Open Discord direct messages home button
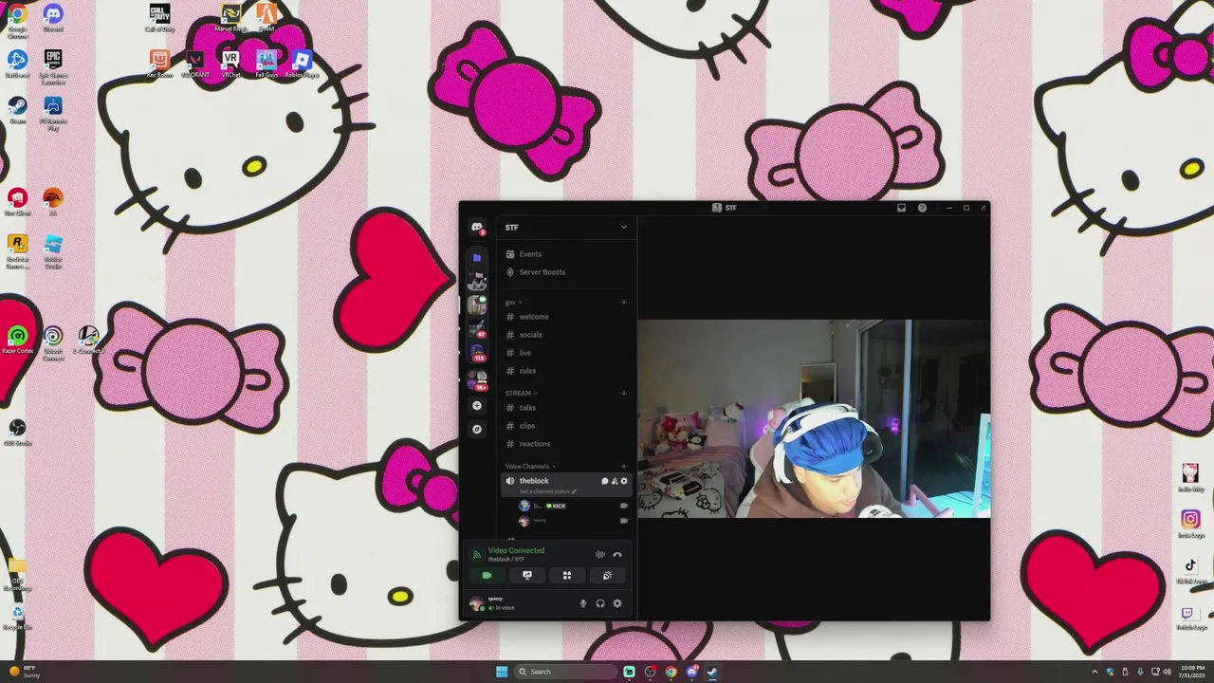This screenshot has height=683, width=1214. point(477,228)
